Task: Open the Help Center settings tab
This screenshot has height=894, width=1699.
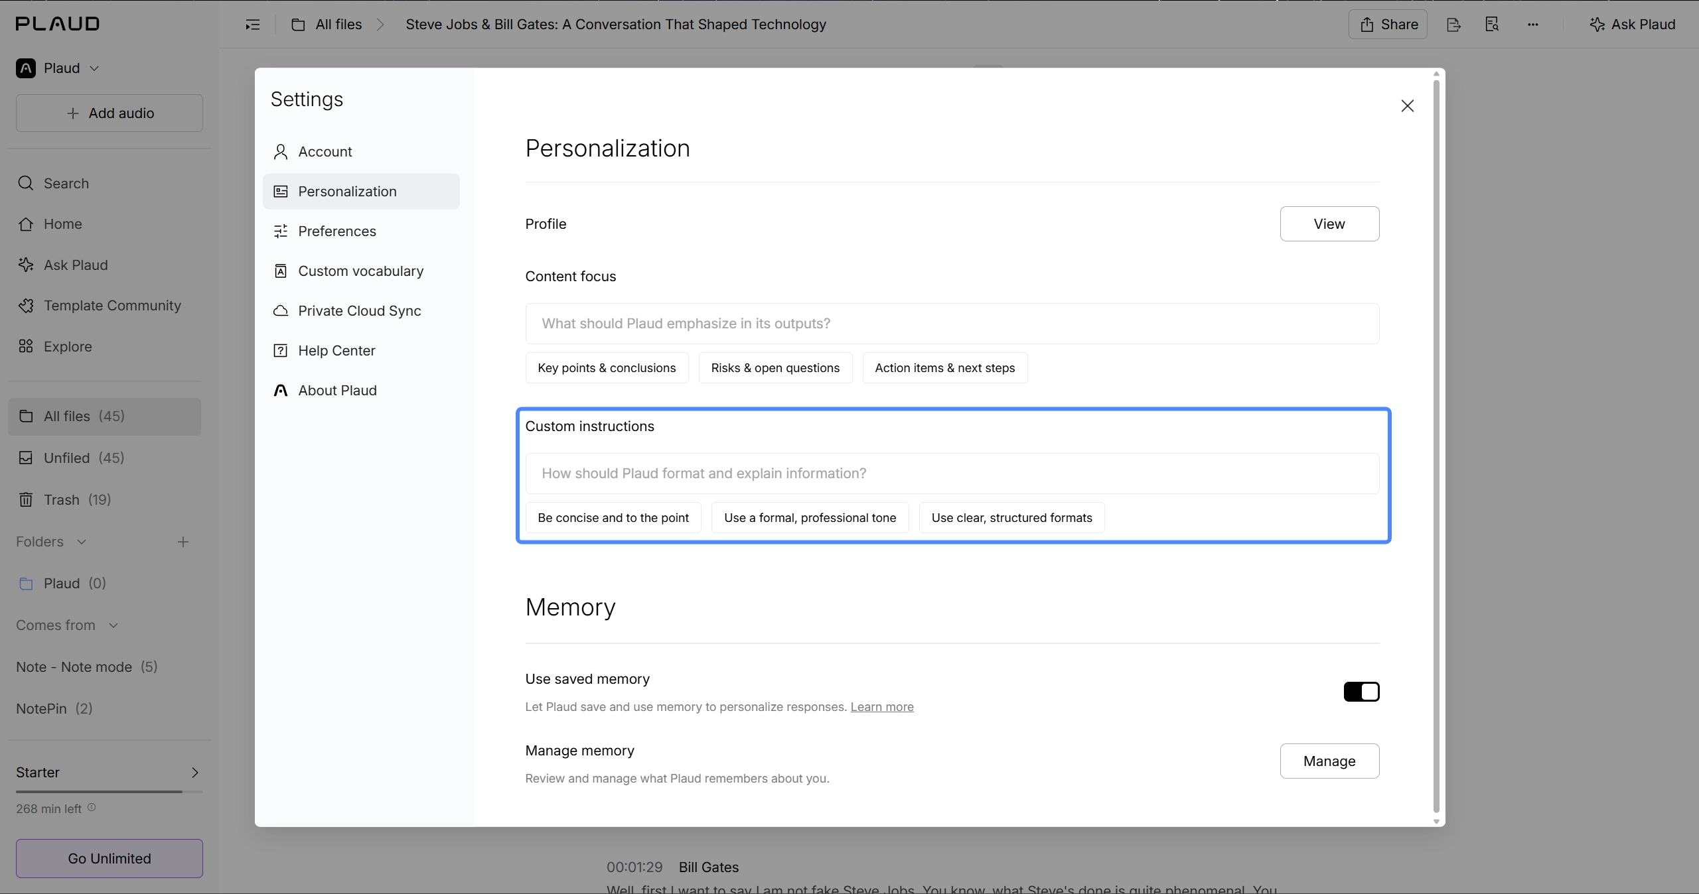Action: tap(361, 351)
